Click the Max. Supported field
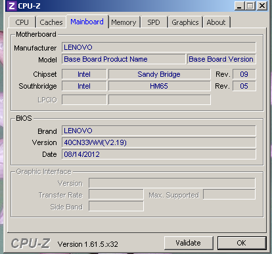 [x=229, y=194]
